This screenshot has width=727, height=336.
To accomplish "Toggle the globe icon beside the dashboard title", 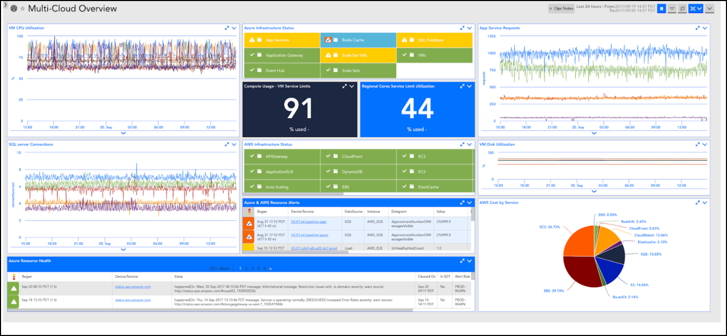I will [14, 8].
